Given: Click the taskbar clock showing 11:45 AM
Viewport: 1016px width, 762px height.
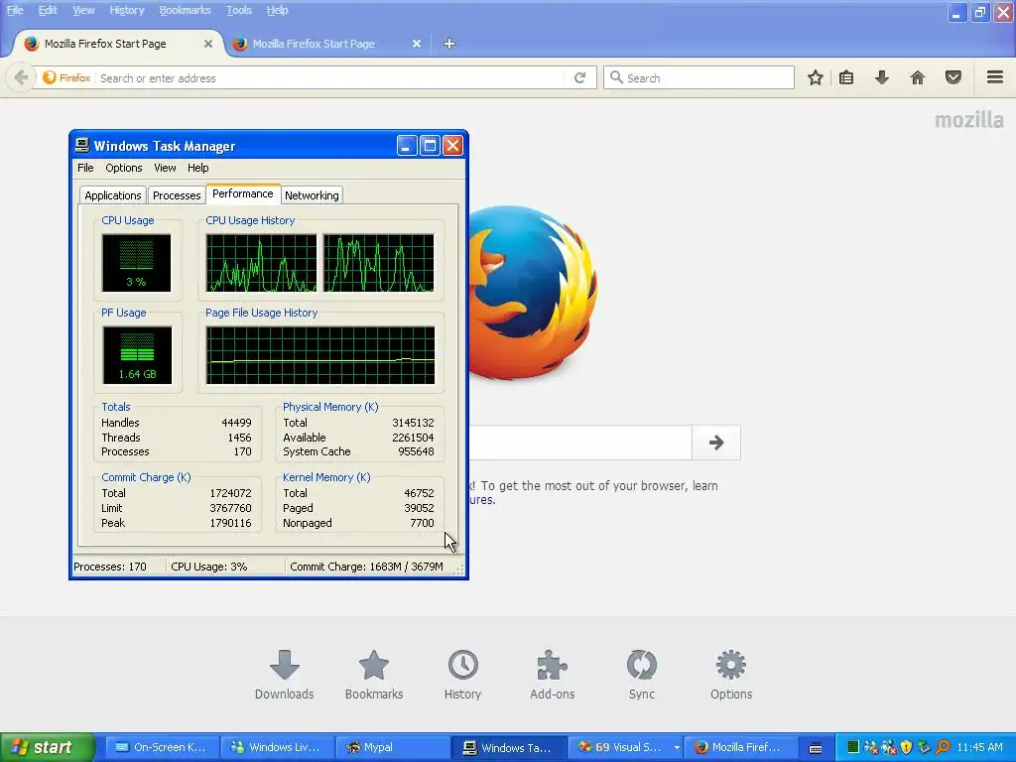Looking at the screenshot, I should [979, 747].
